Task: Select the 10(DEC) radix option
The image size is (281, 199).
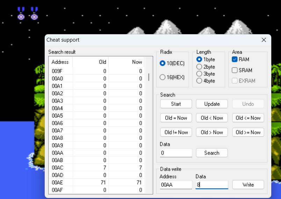Action: (x=172, y=63)
